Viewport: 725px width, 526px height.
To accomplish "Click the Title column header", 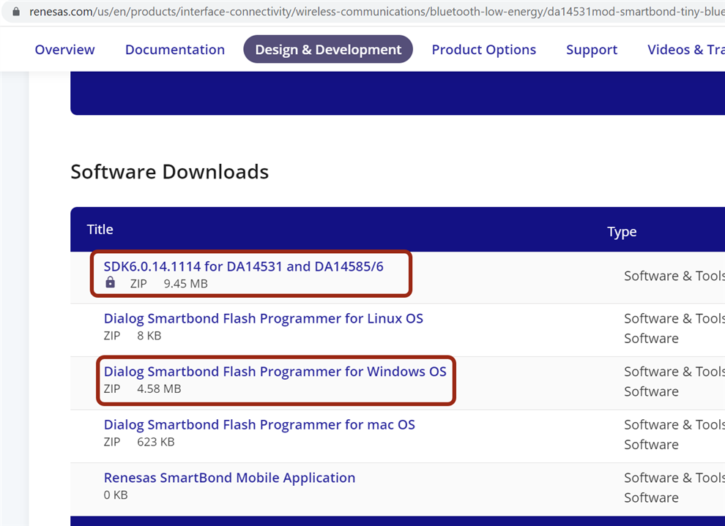I will click(x=100, y=230).
